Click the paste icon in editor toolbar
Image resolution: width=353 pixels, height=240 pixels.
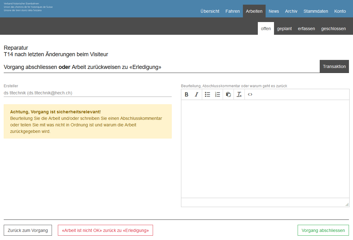click(x=228, y=95)
